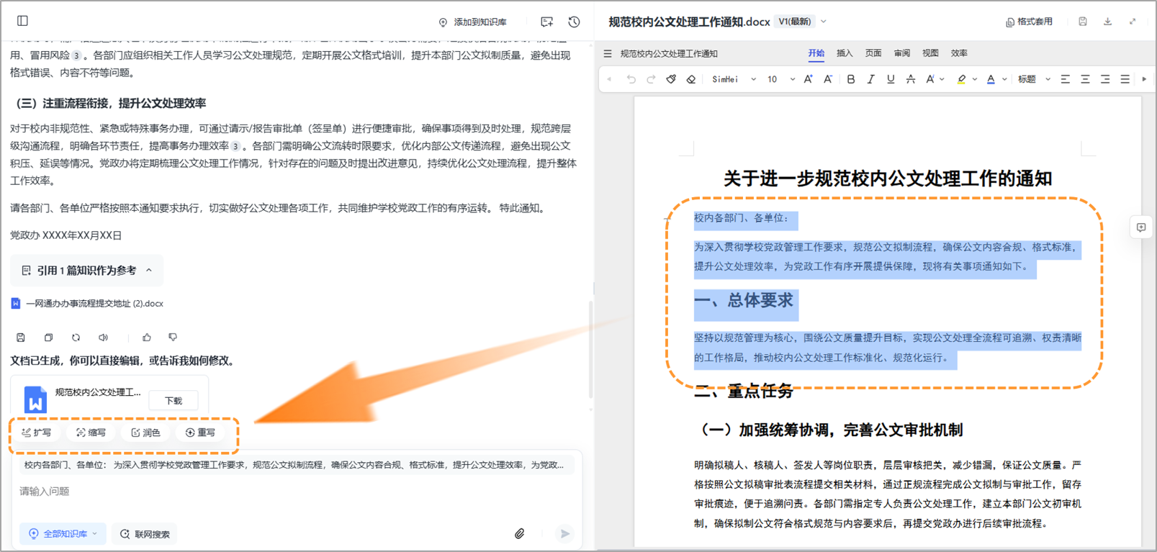The image size is (1157, 552).
Task: Click the 重写 rewrite button
Action: tap(201, 433)
